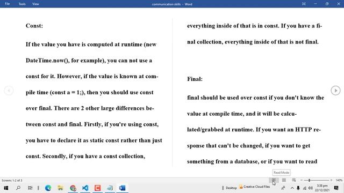The image size is (344, 193).
Task: Open File Explorer from taskbar
Action: tap(60, 188)
